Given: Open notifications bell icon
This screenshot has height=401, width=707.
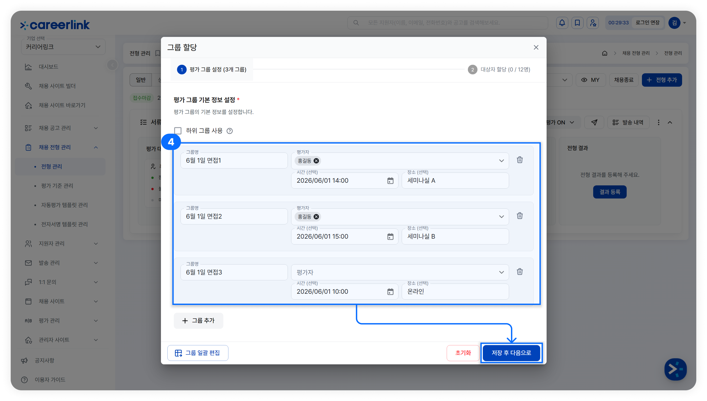Looking at the screenshot, I should point(562,23).
